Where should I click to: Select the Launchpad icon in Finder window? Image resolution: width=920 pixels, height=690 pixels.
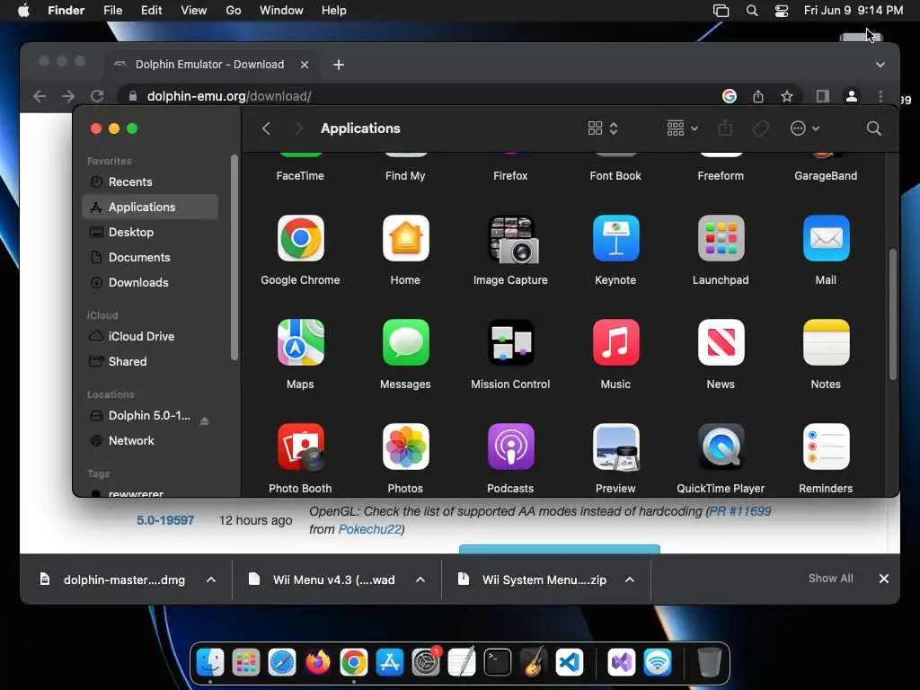721,238
